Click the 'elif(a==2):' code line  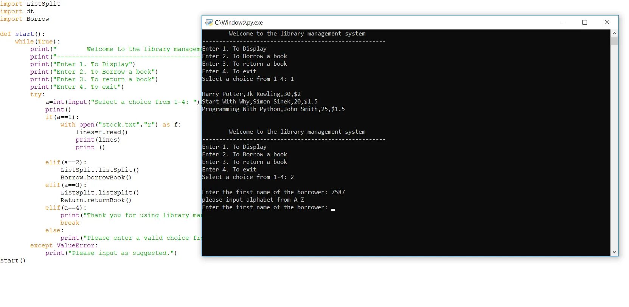click(66, 162)
